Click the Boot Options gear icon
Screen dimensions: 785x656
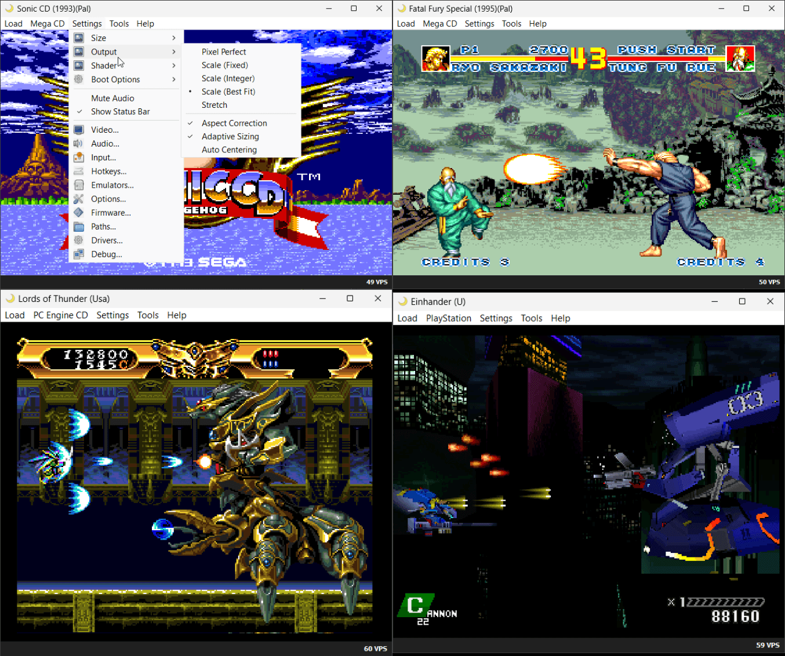coord(79,79)
